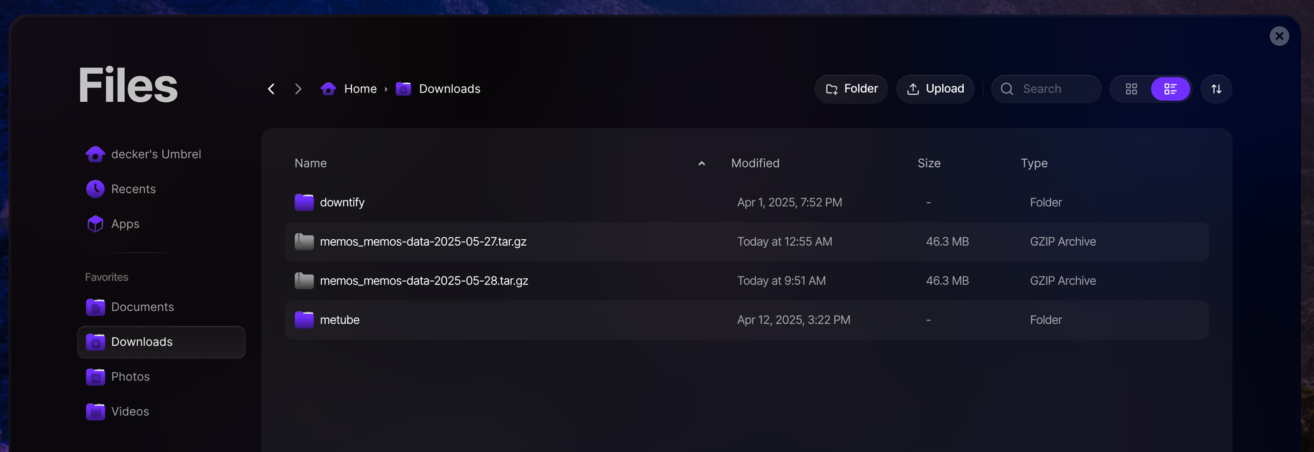This screenshot has height=452, width=1314.
Task: Switch to list view
Action: (x=1170, y=89)
